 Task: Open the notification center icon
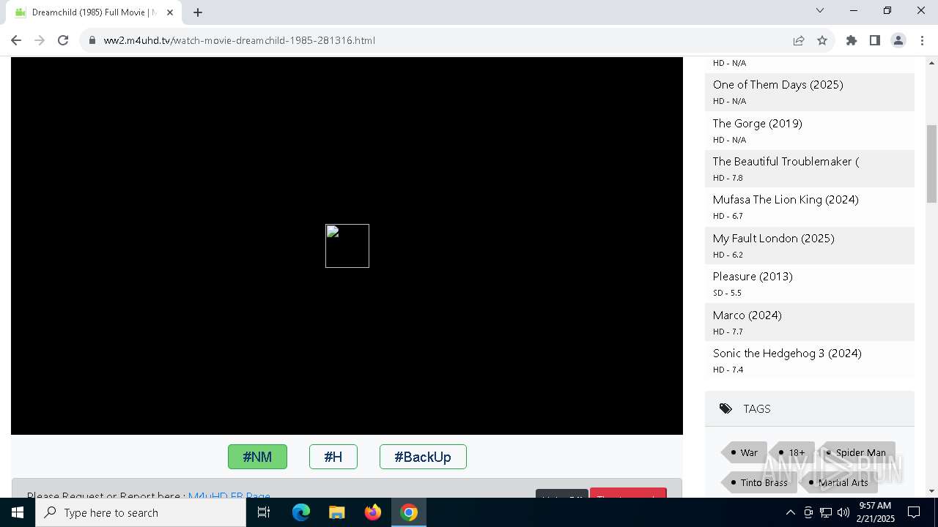[915, 512]
